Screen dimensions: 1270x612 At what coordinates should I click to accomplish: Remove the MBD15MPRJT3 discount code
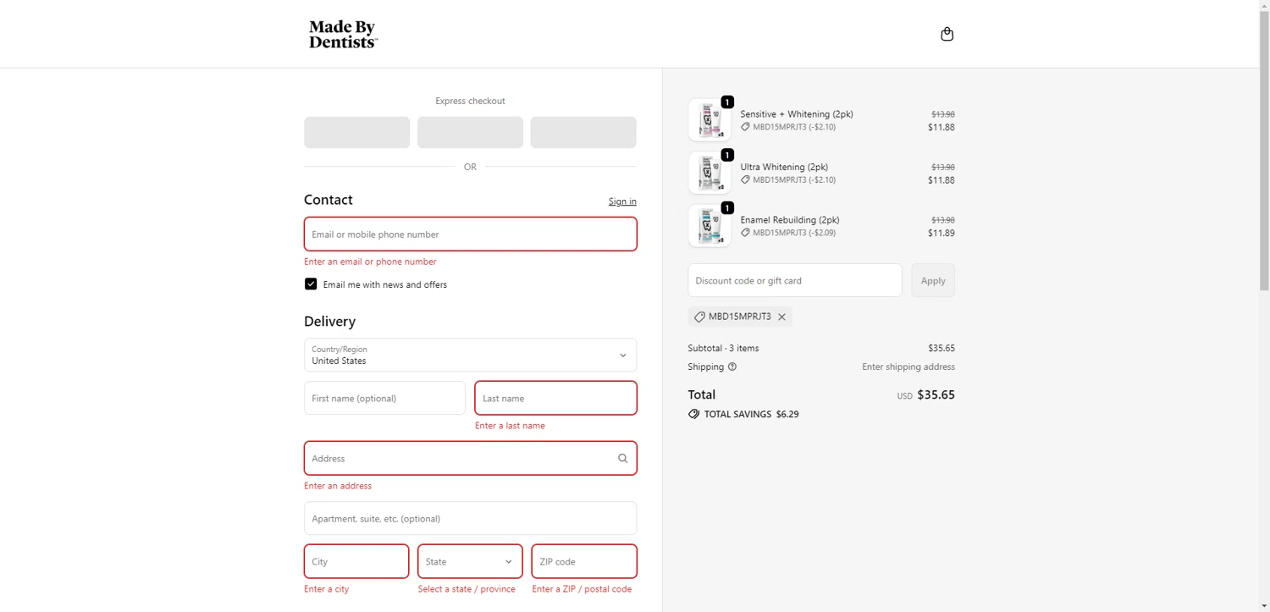pyautogui.click(x=781, y=317)
